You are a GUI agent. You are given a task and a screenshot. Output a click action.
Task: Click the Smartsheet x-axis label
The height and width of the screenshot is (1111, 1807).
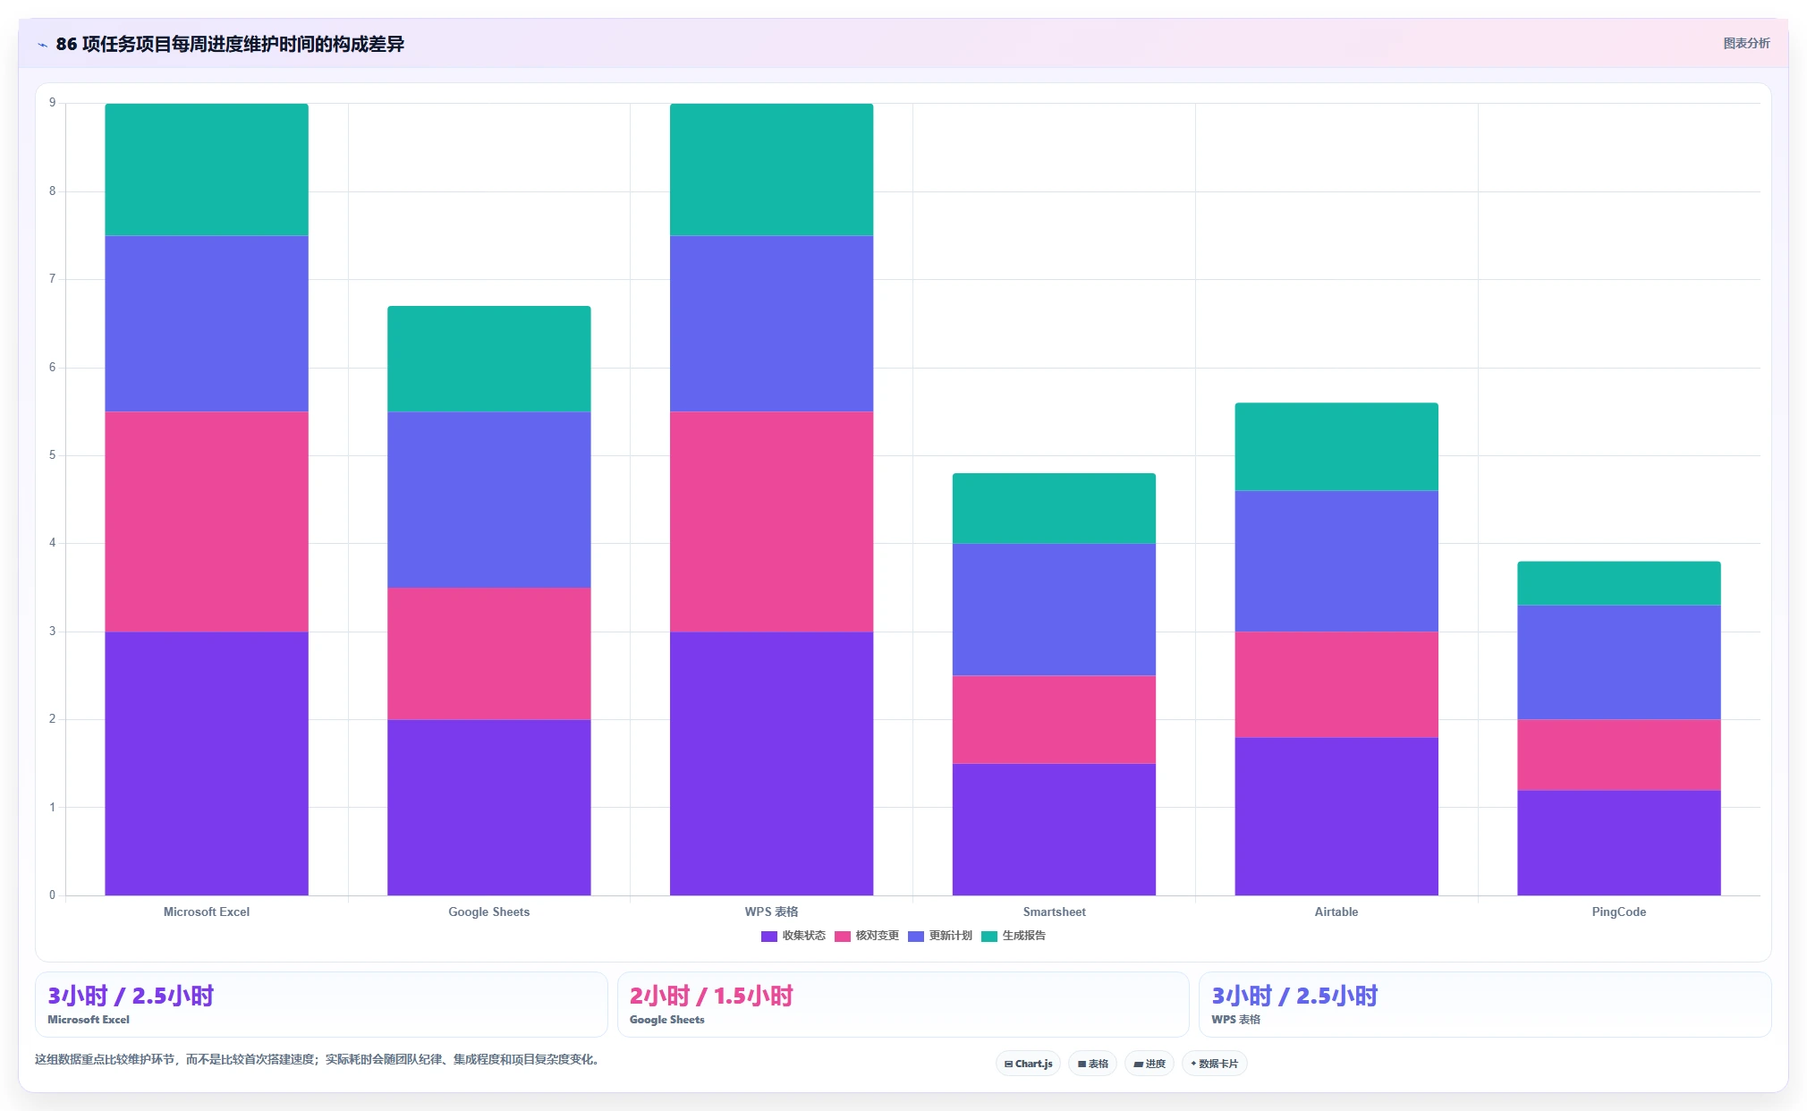click(1054, 912)
